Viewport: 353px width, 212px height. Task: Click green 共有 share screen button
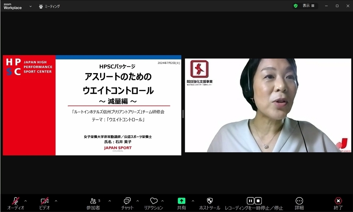coord(181,201)
